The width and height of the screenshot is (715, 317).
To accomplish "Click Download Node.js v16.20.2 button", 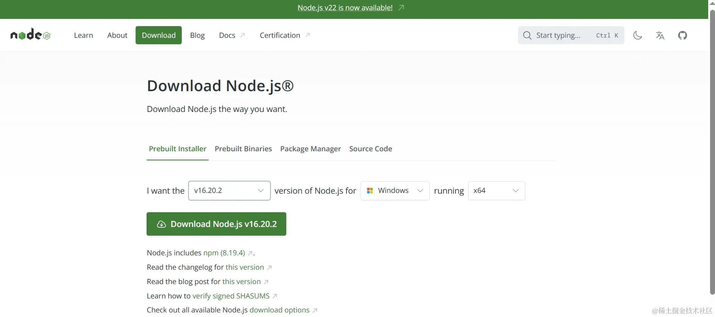I will coord(216,224).
